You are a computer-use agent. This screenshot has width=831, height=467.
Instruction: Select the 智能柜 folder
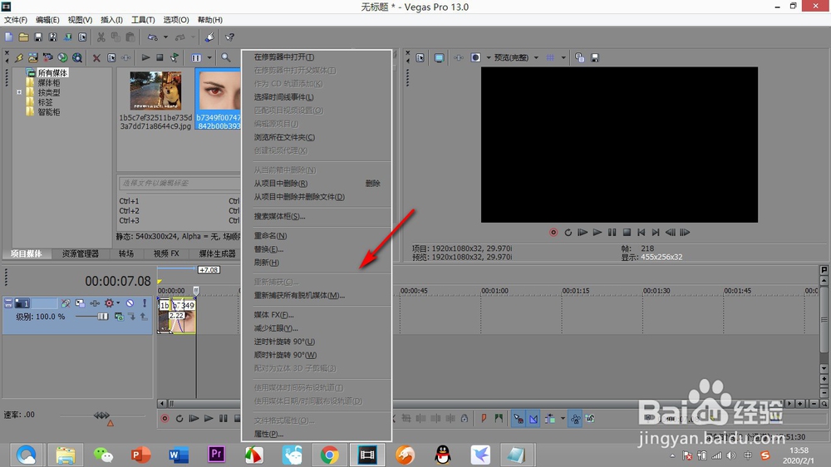[49, 112]
